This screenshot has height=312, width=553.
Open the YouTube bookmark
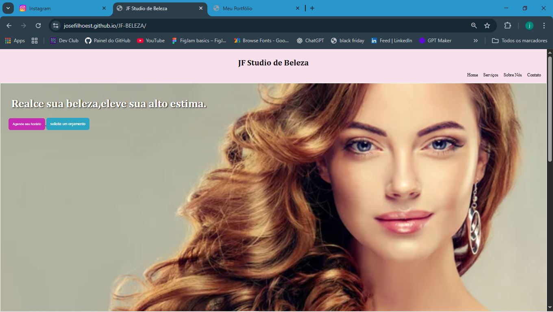[x=151, y=41]
